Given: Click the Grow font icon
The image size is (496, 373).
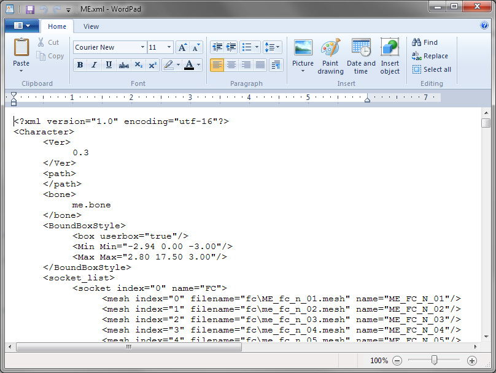Looking at the screenshot, I should tap(182, 47).
